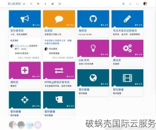Click the pencil icon category tile

[x=127, y=18]
